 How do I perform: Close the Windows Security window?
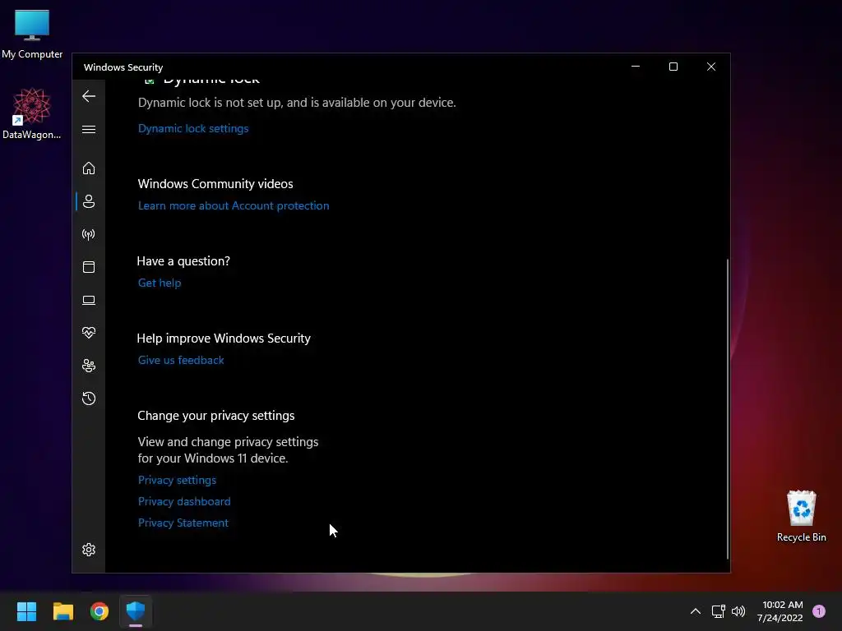(x=711, y=67)
